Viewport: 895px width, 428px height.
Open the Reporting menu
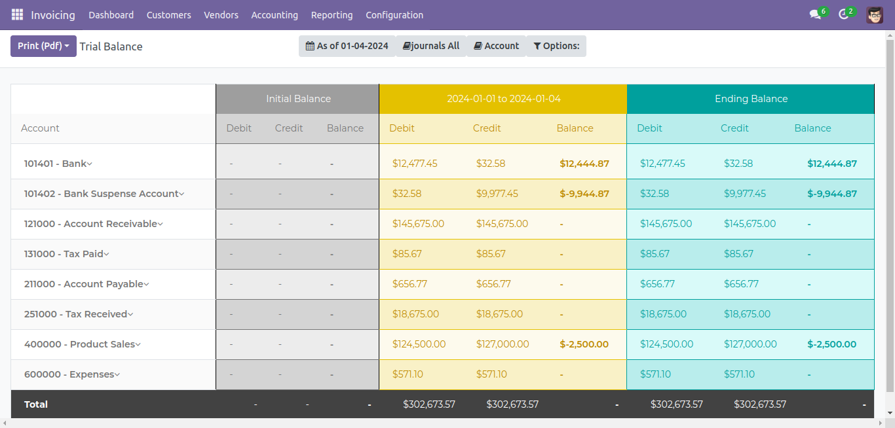[332, 14]
